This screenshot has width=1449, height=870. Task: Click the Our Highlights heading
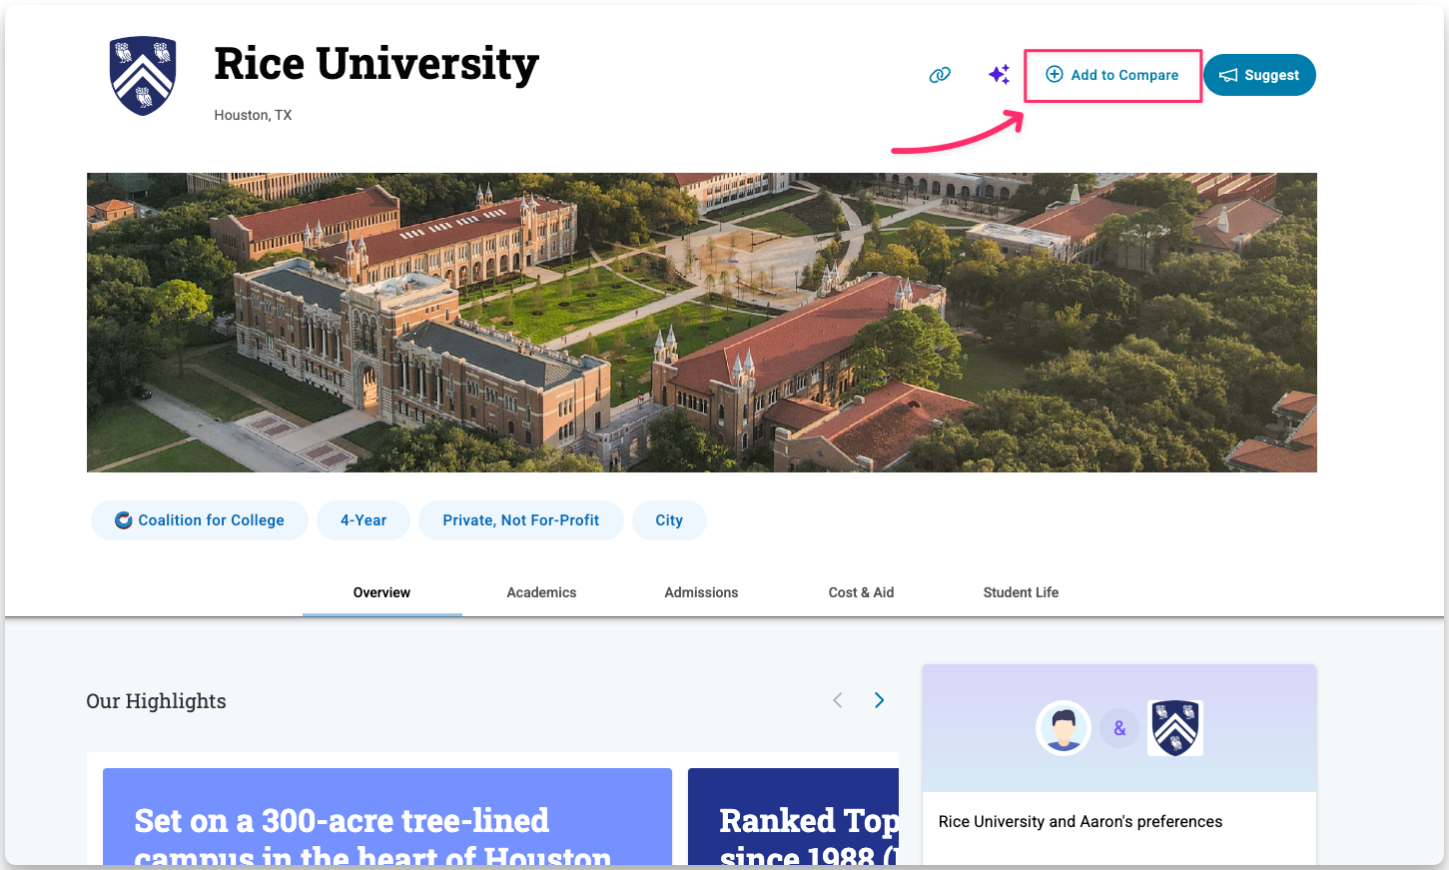coord(156,701)
